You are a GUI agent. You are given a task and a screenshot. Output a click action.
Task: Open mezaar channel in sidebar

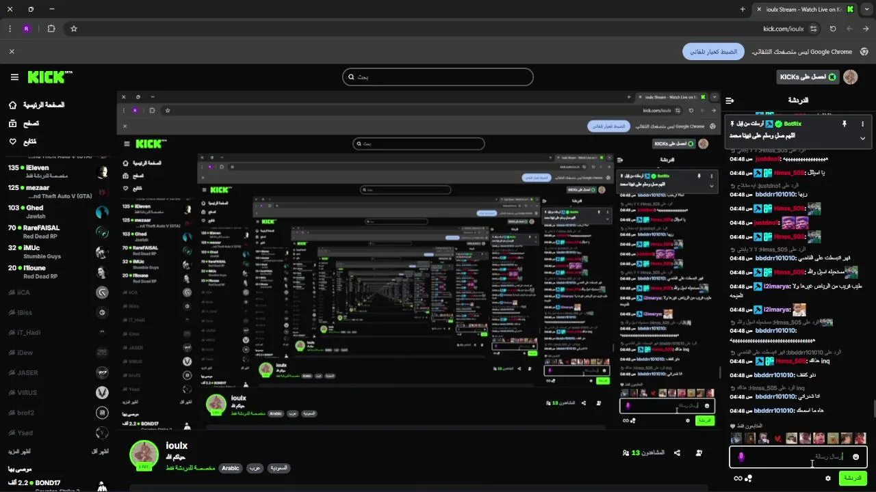[57, 191]
